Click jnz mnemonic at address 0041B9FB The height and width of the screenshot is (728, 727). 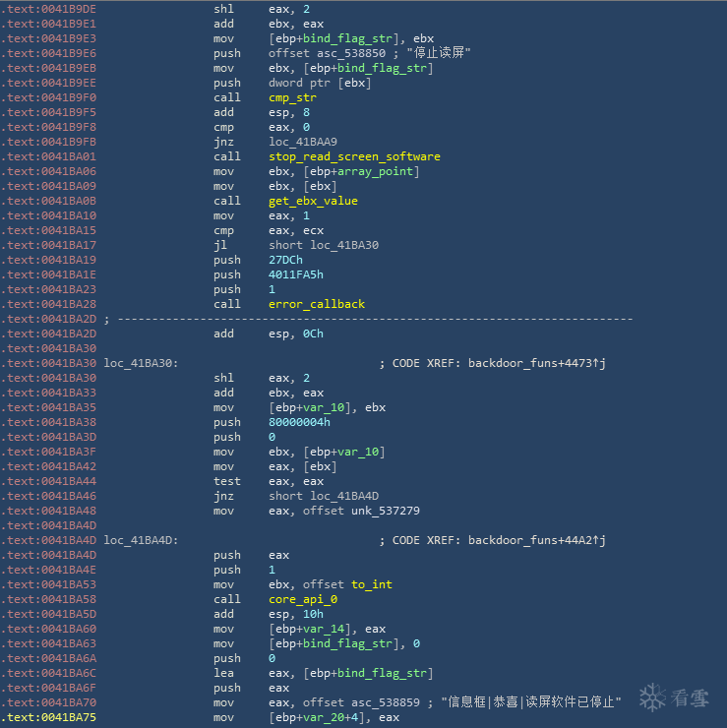(223, 142)
